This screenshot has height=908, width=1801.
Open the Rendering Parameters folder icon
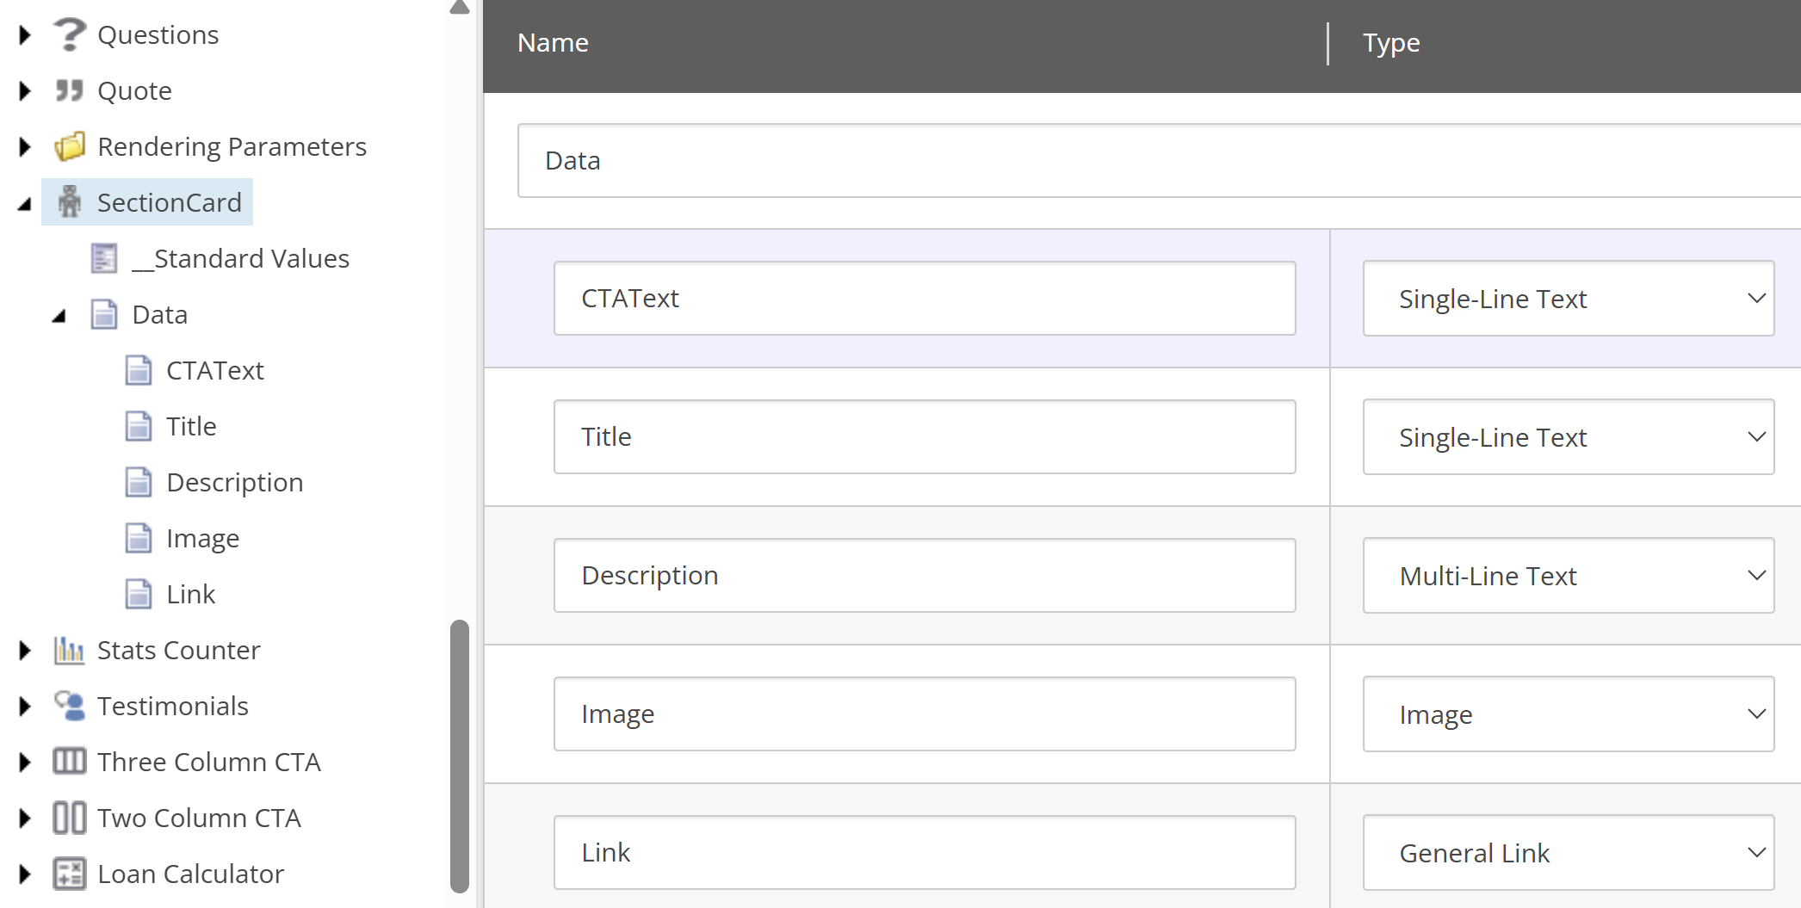[71, 146]
